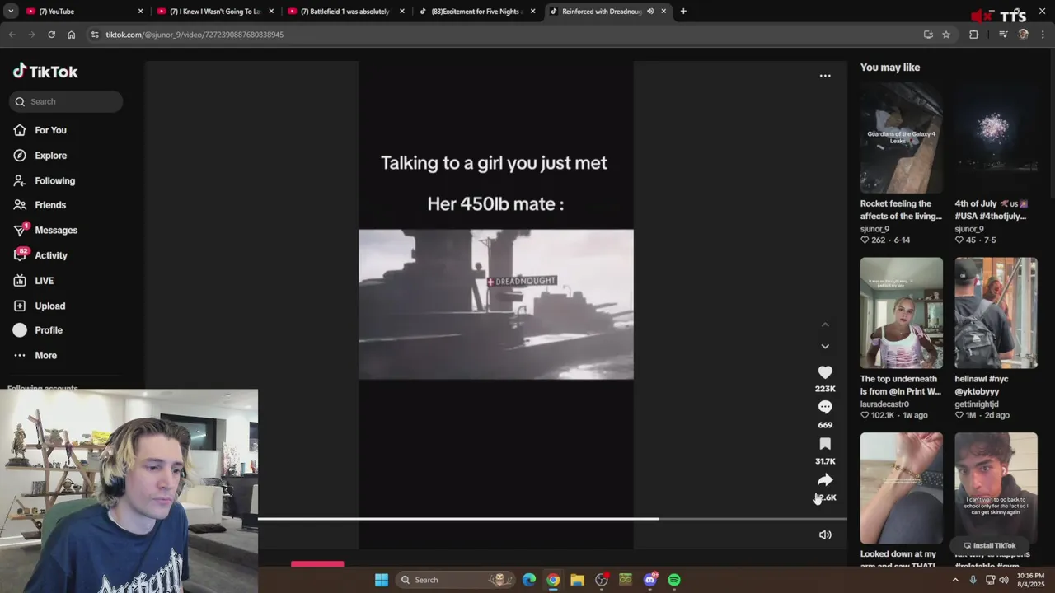This screenshot has width=1055, height=593.
Task: Click the Install TikTok button
Action: [x=989, y=545]
